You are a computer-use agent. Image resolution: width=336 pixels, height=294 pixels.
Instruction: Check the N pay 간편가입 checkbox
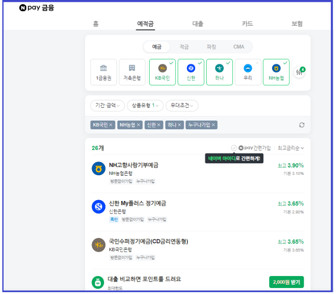pyautogui.click(x=234, y=148)
